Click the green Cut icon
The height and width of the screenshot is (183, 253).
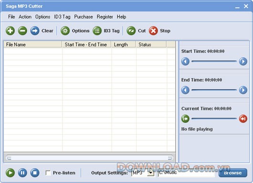click(131, 30)
